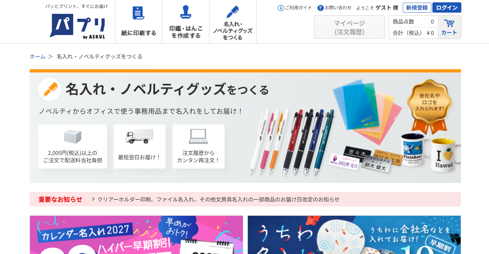Open the お問い合わせ link
489x254 pixels.
pos(338,8)
